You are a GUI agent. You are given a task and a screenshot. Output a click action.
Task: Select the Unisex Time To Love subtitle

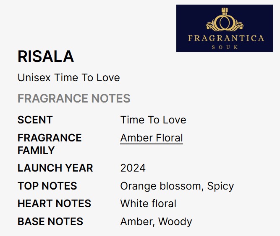click(x=69, y=78)
